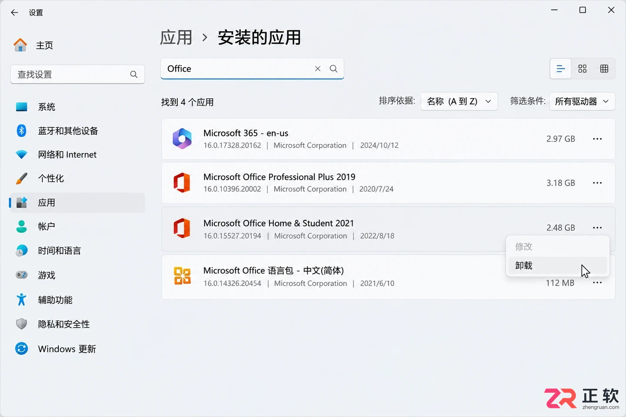Click the search icon in 查找设置 box

pyautogui.click(x=134, y=74)
